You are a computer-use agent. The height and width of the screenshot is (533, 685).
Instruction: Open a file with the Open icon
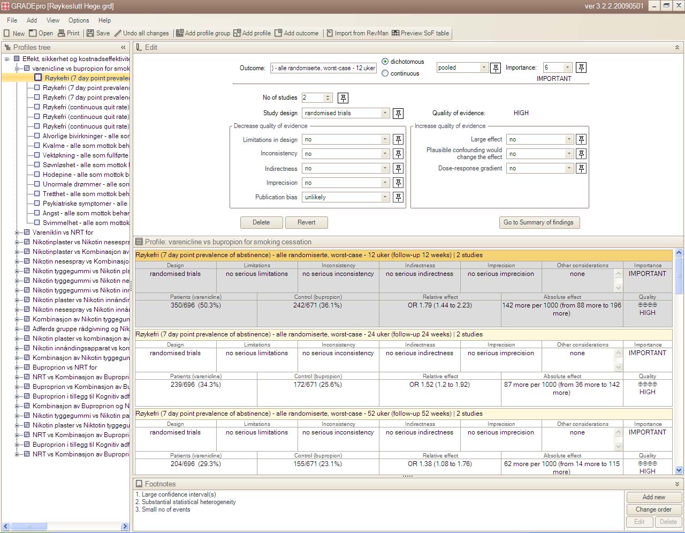click(x=33, y=33)
